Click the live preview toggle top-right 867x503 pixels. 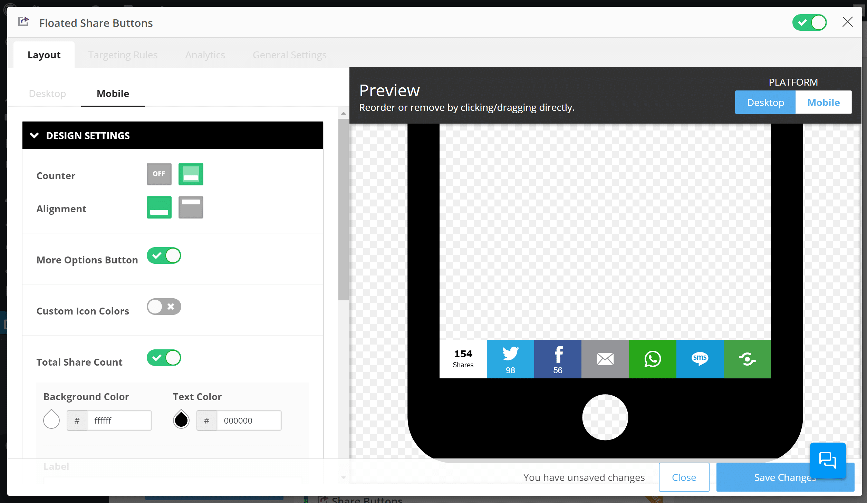(810, 22)
